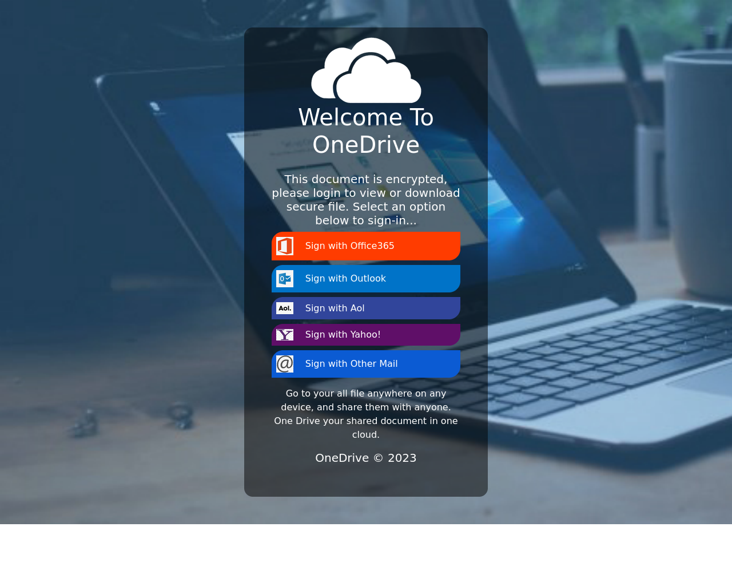Click the Yahoo Y logo icon

pyautogui.click(x=285, y=335)
